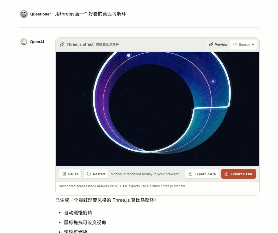The width and height of the screenshot is (278, 233).
Task: Click the sparkle icon in the Preview tab
Action: (211, 45)
